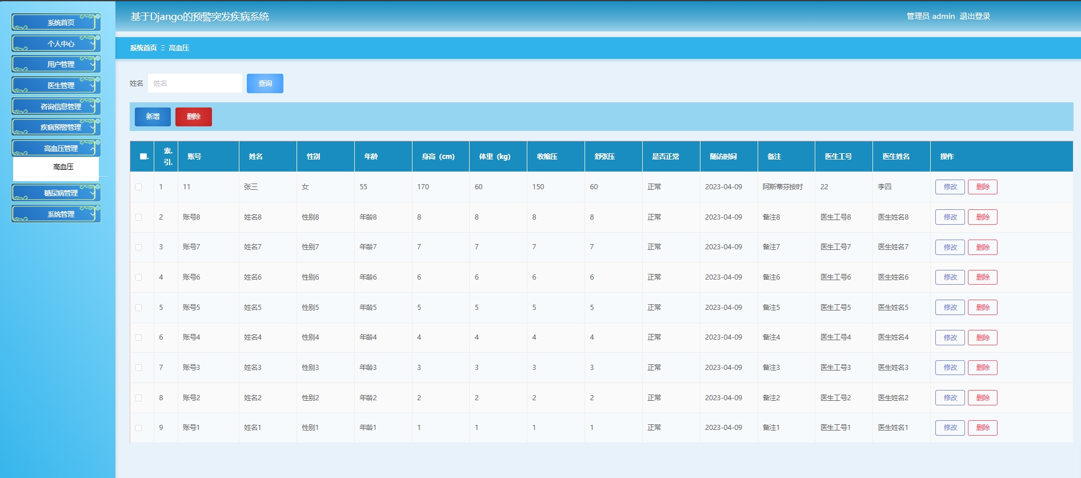Image resolution: width=1081 pixels, height=478 pixels.
Task: Click 修改 for the 姓名7 row
Action: click(950, 247)
